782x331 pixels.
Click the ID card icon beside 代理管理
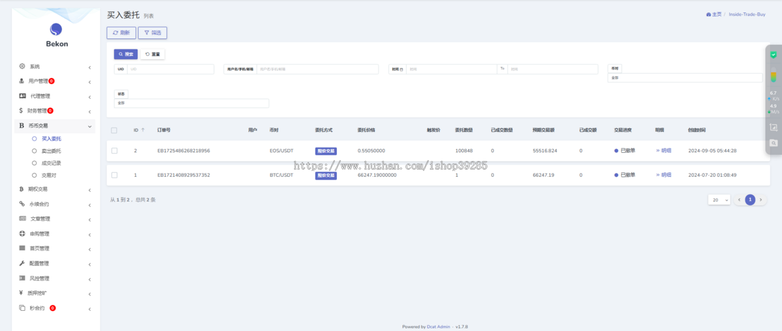22,96
